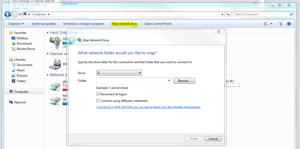
Task: Open Desktop in Favorites
Action: (22, 38)
